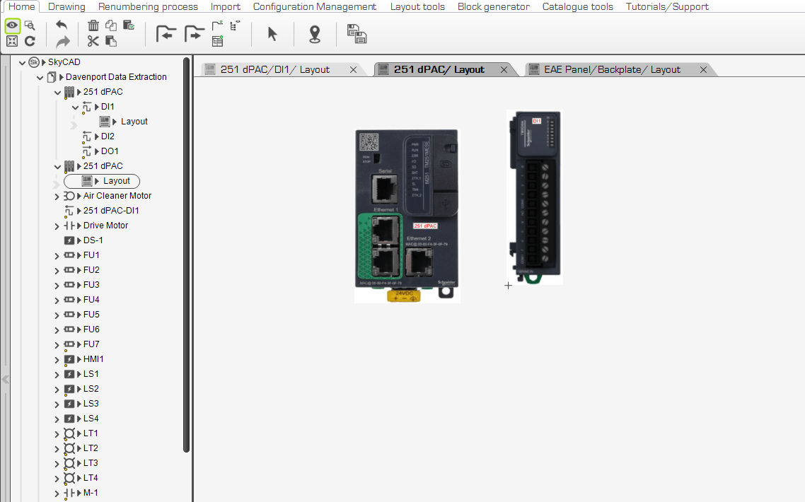Click the undo arrow icon

click(62, 25)
